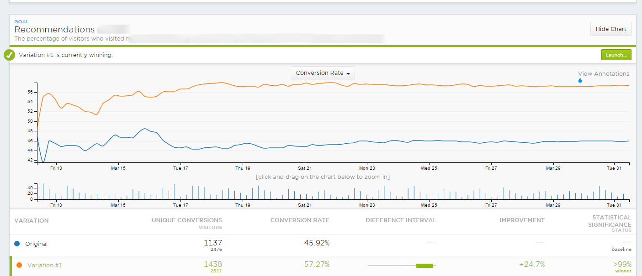Viewport: 642px width, 276px height.
Task: Click the Conversion Rate table column header
Action: (x=300, y=220)
